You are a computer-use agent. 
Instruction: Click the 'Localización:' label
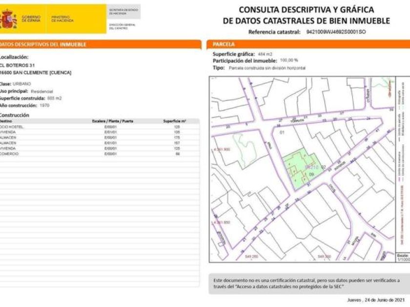[x=14, y=57]
